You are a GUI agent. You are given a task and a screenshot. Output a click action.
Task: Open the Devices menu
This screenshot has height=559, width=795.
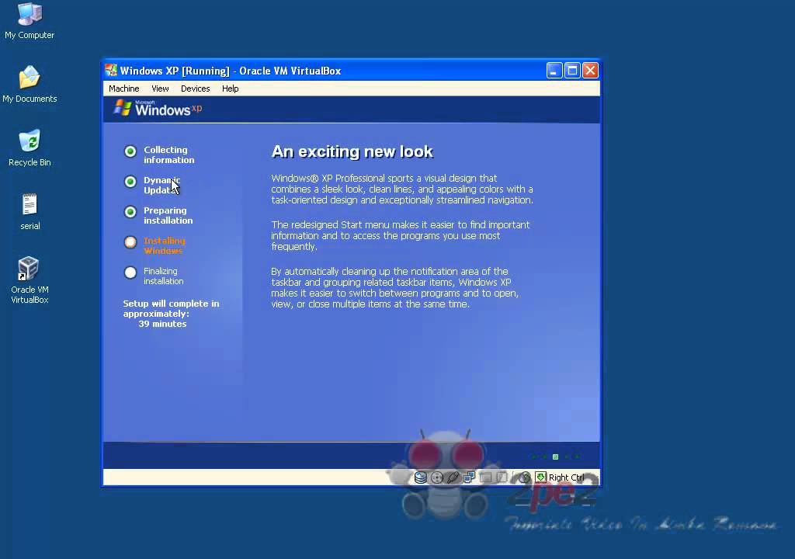click(x=195, y=89)
